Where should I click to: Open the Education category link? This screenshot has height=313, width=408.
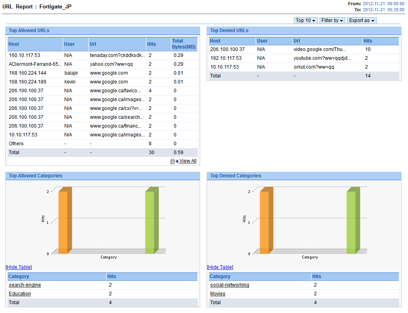tap(20, 294)
